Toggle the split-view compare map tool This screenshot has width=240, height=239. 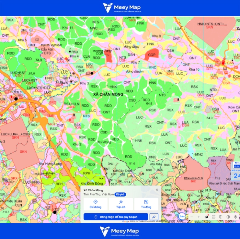pyautogui.click(x=221, y=217)
